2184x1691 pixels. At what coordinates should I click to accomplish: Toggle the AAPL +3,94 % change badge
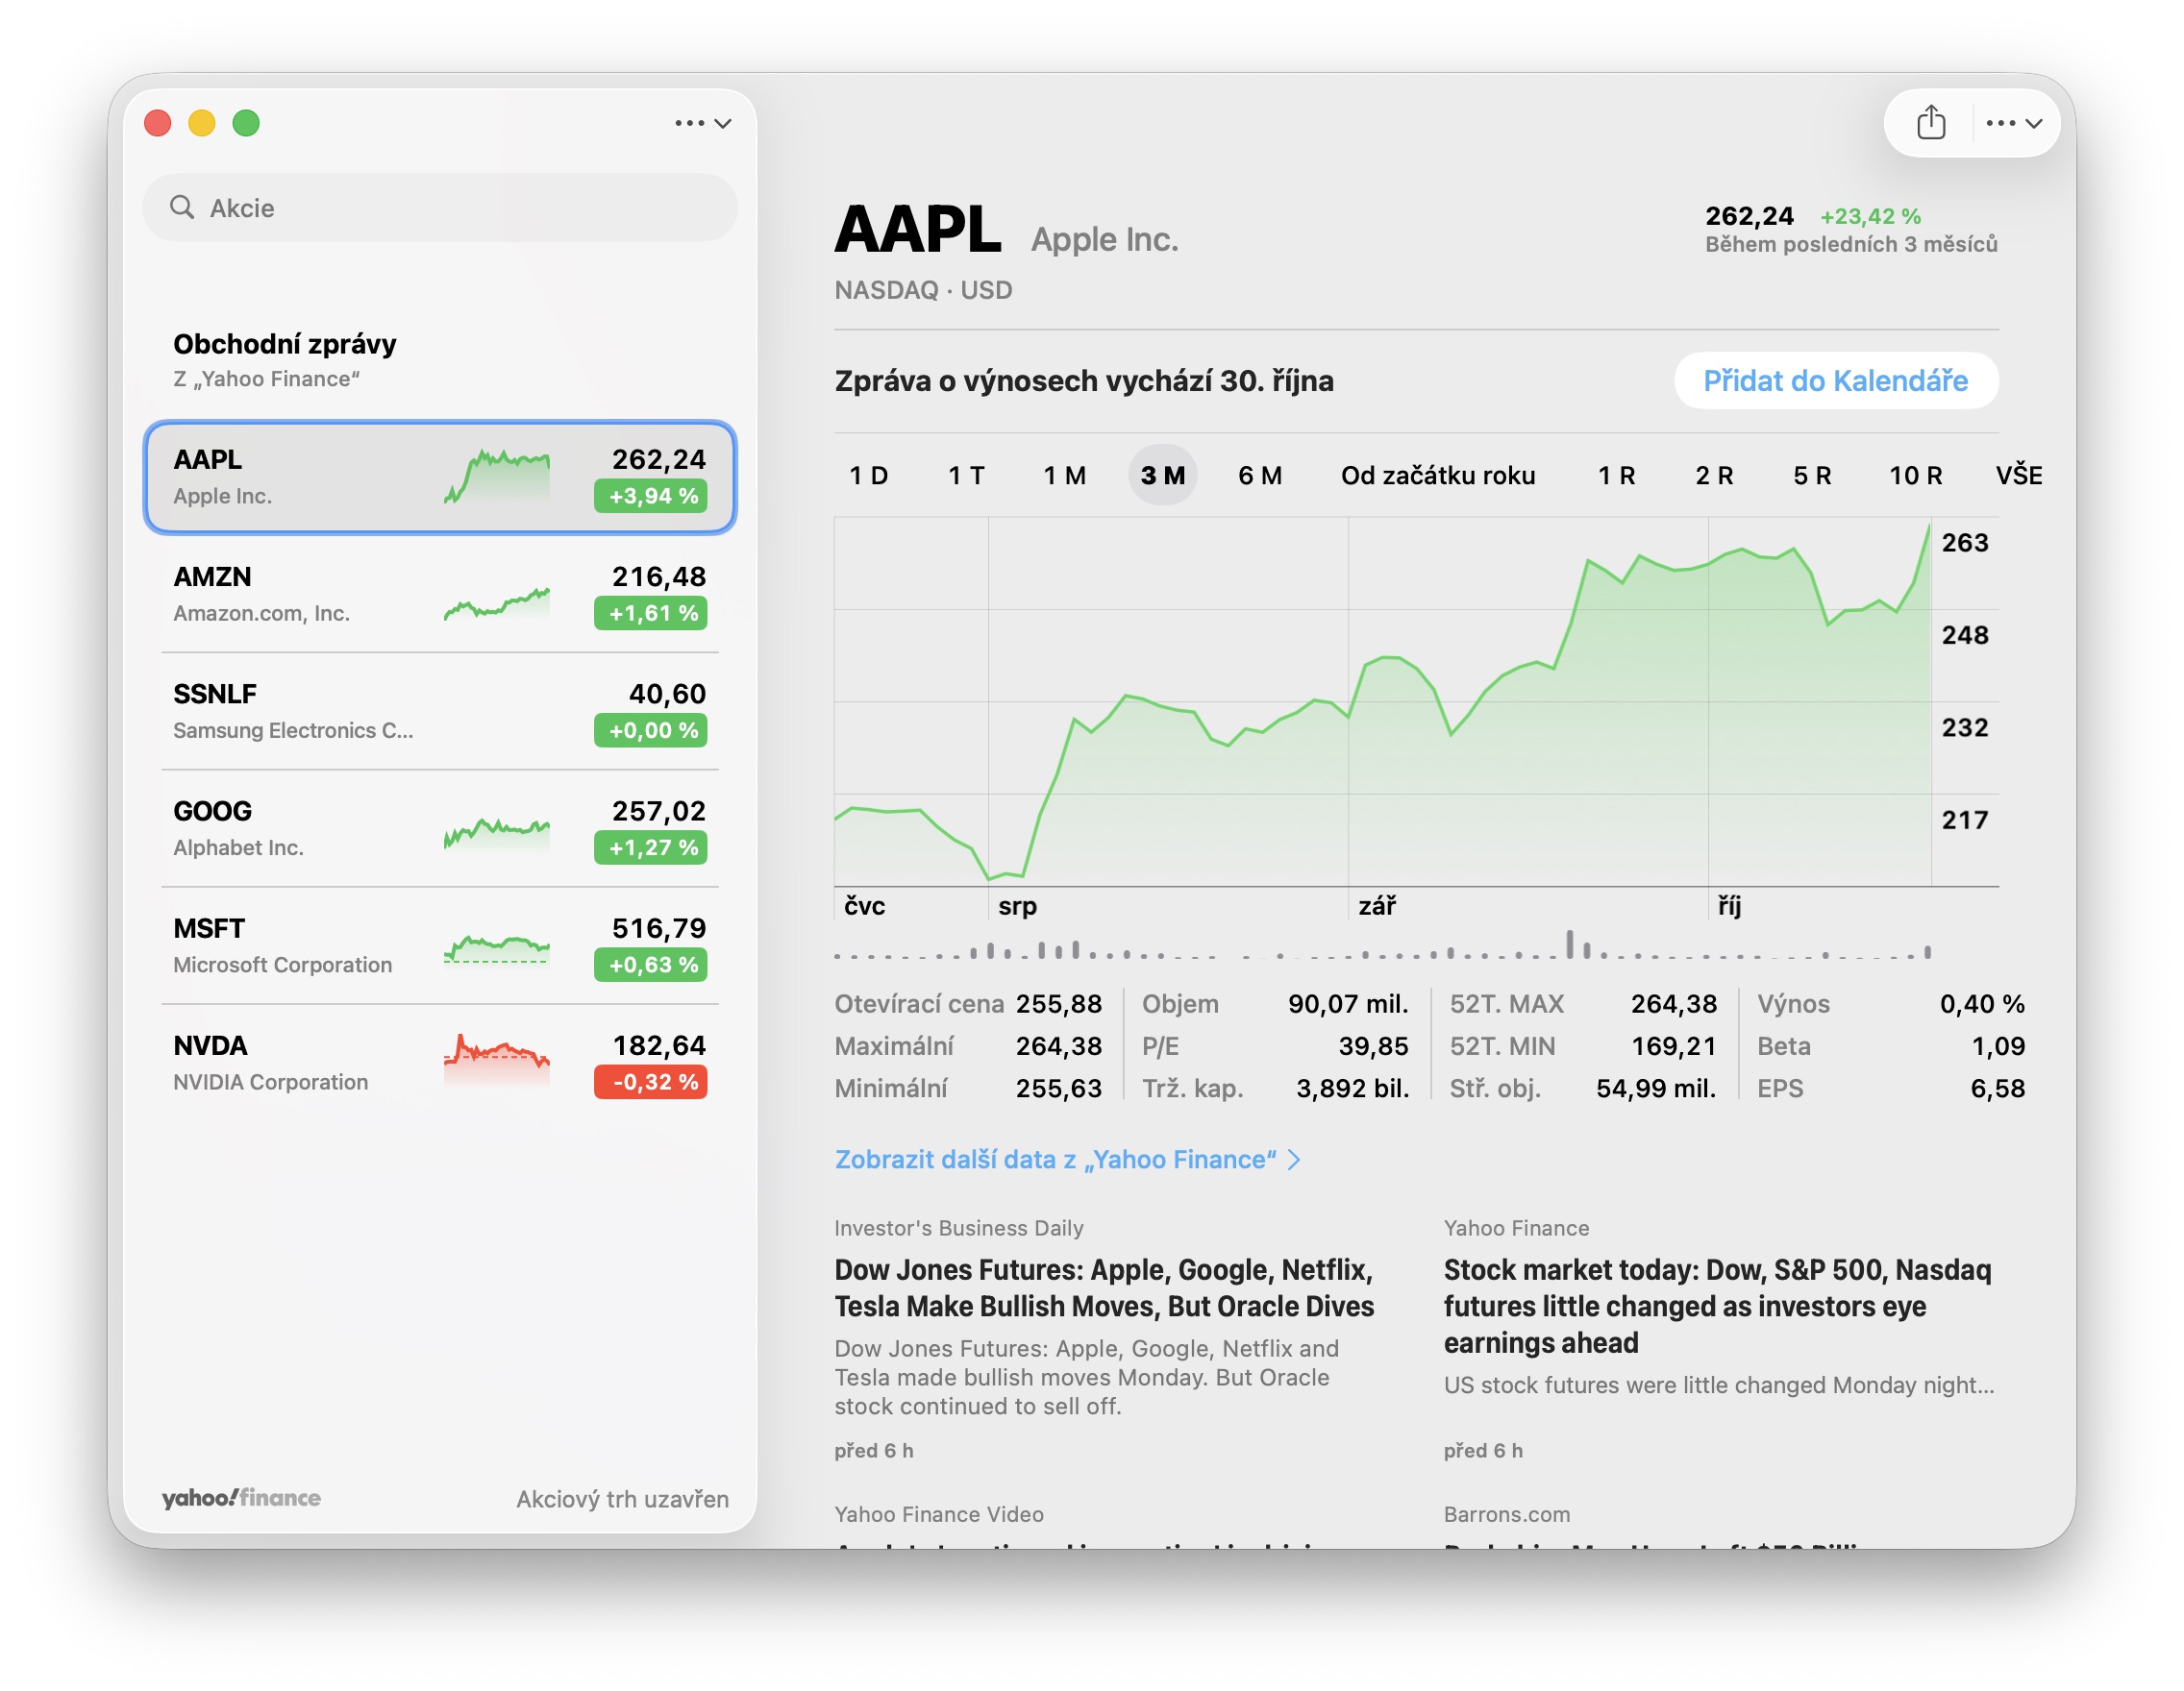[651, 496]
